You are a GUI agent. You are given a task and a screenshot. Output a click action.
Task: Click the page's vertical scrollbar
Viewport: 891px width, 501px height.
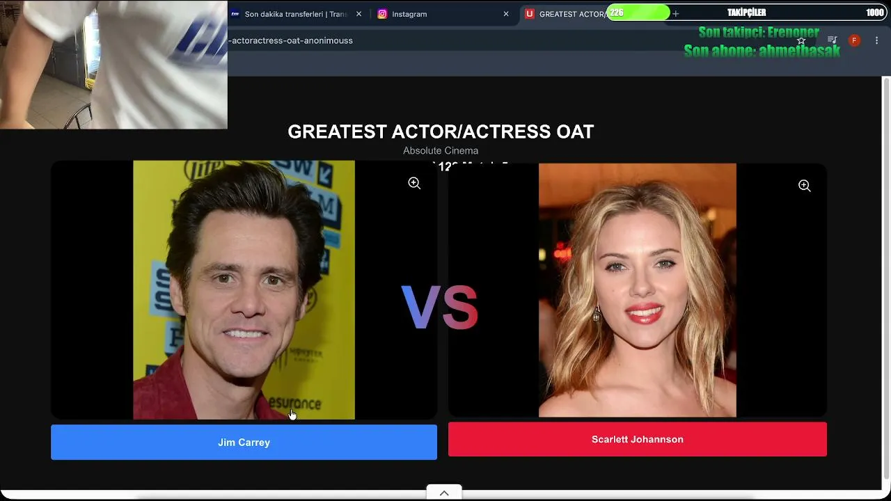pos(886,278)
